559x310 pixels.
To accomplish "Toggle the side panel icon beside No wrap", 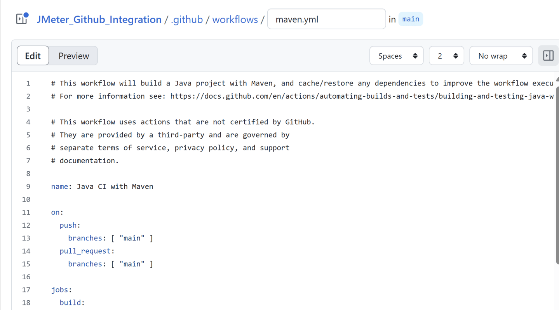I will point(548,56).
